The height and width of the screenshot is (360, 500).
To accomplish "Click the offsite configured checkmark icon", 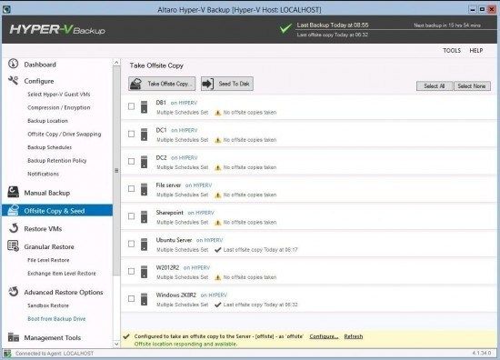I will coord(126,336).
